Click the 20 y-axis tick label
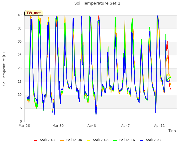195x146 pixels. tap(19, 68)
